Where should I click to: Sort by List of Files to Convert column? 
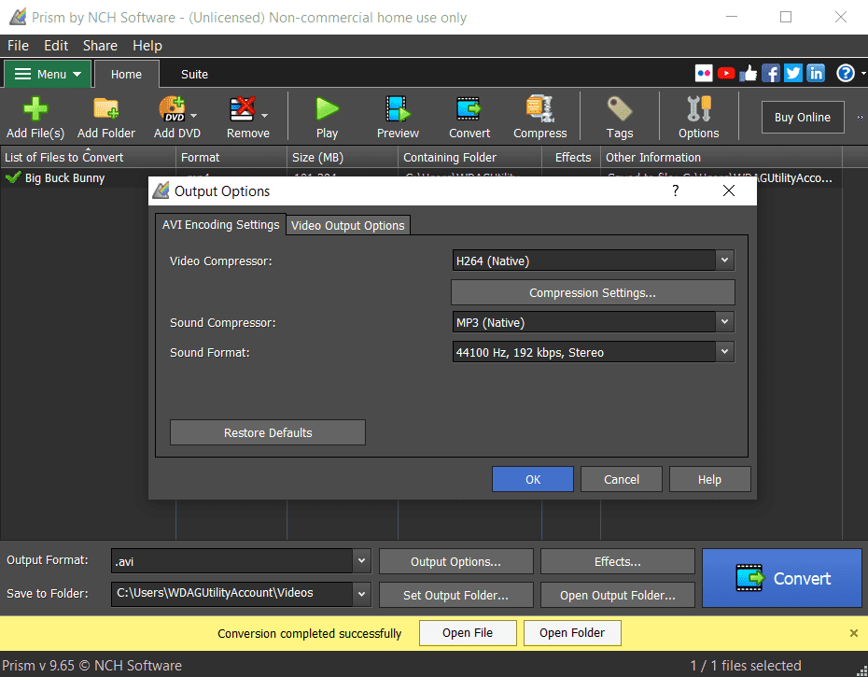88,157
